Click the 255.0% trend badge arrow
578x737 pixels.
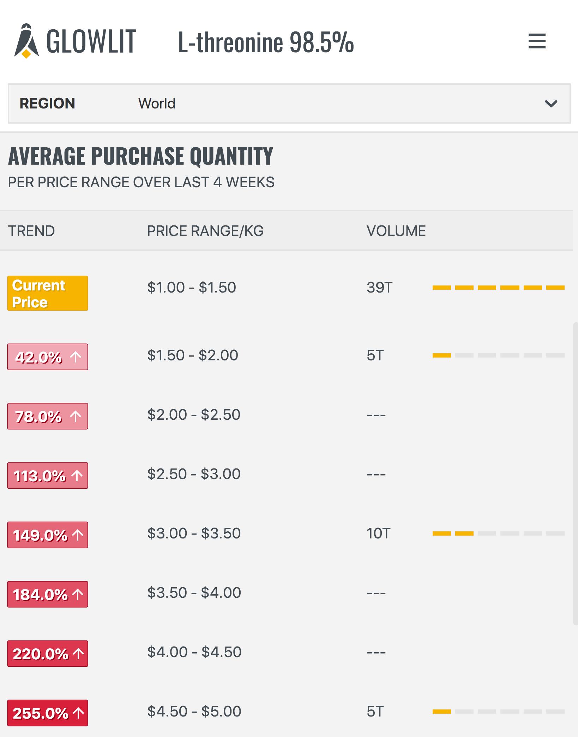point(78,713)
